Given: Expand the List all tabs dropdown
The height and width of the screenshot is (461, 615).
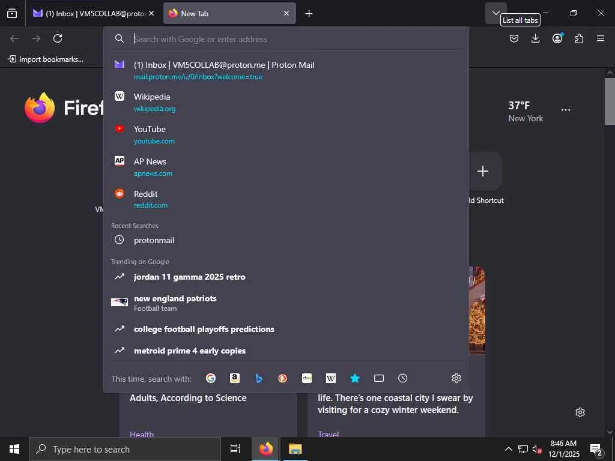Looking at the screenshot, I should coord(495,13).
